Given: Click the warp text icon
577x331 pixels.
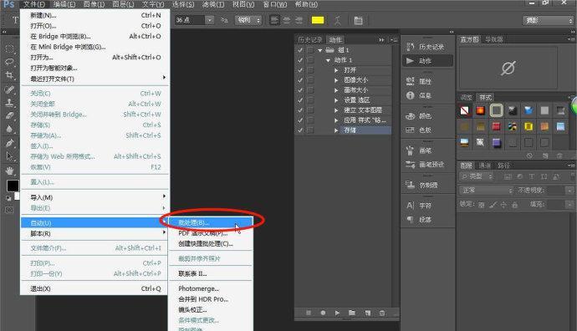Looking at the screenshot, I should pyautogui.click(x=338, y=20).
